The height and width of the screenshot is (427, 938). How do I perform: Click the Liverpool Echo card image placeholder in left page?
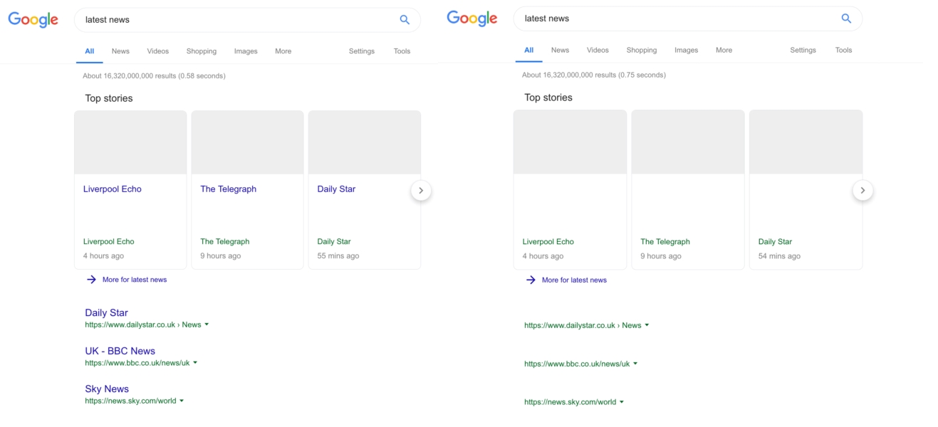pos(130,142)
